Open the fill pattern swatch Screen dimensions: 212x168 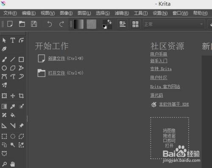click(x=92, y=24)
